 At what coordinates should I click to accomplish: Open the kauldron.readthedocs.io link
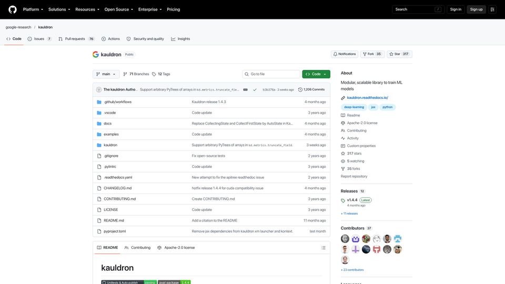pyautogui.click(x=368, y=98)
